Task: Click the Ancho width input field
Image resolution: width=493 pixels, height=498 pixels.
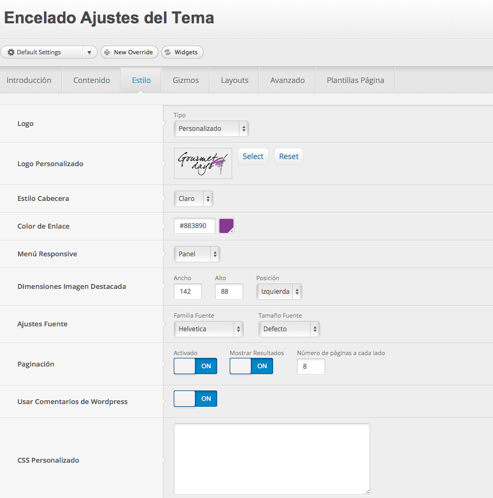Action: (x=188, y=292)
